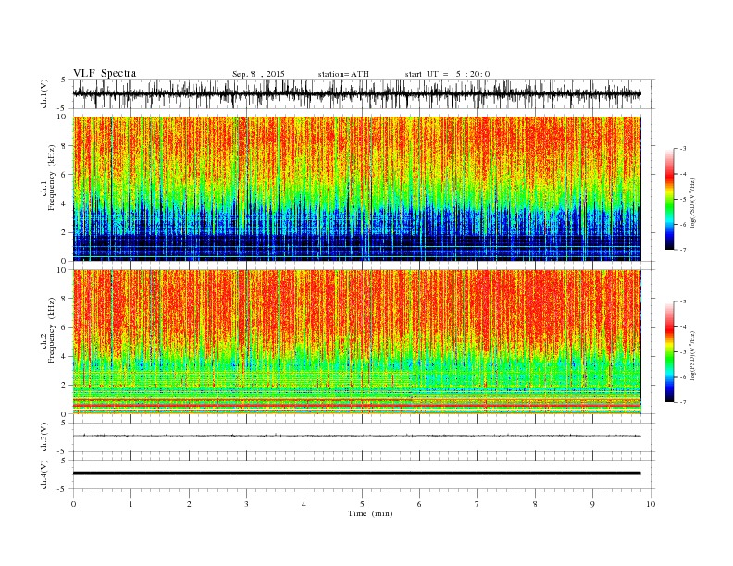The height and width of the screenshot is (566, 733).
Task: Click the "station=ATH" header label
Action: pyautogui.click(x=343, y=74)
